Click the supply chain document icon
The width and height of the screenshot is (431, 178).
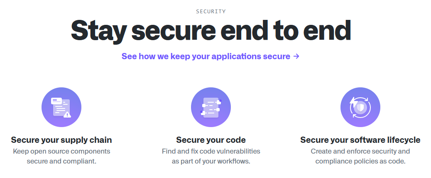[61, 107]
